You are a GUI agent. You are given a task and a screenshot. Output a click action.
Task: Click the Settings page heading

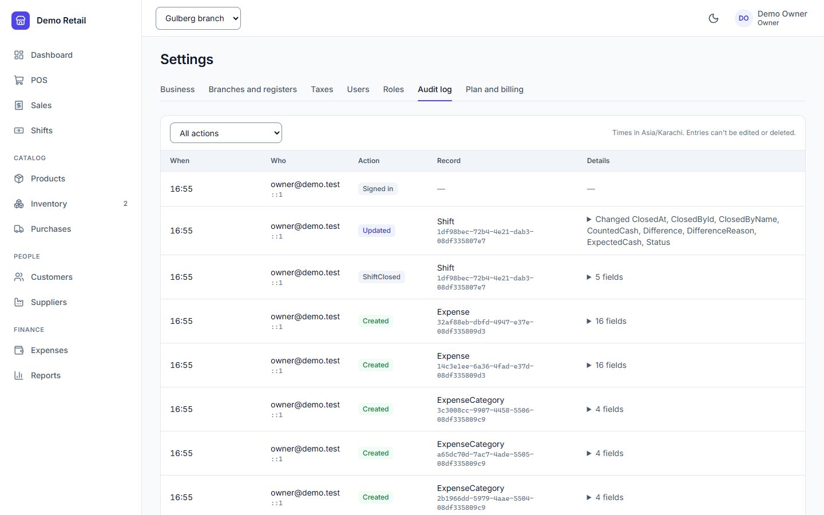click(187, 60)
